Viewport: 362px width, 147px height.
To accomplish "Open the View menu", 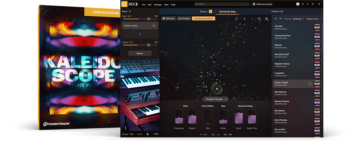I will (166, 5).
